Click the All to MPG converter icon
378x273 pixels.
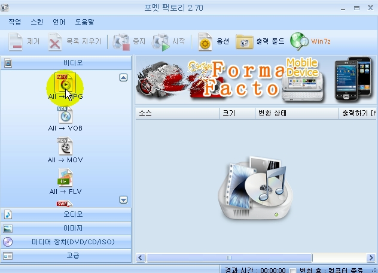coord(65,83)
